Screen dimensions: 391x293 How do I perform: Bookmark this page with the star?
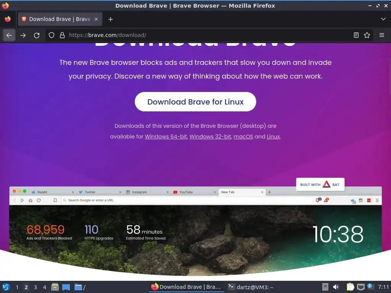pos(367,35)
